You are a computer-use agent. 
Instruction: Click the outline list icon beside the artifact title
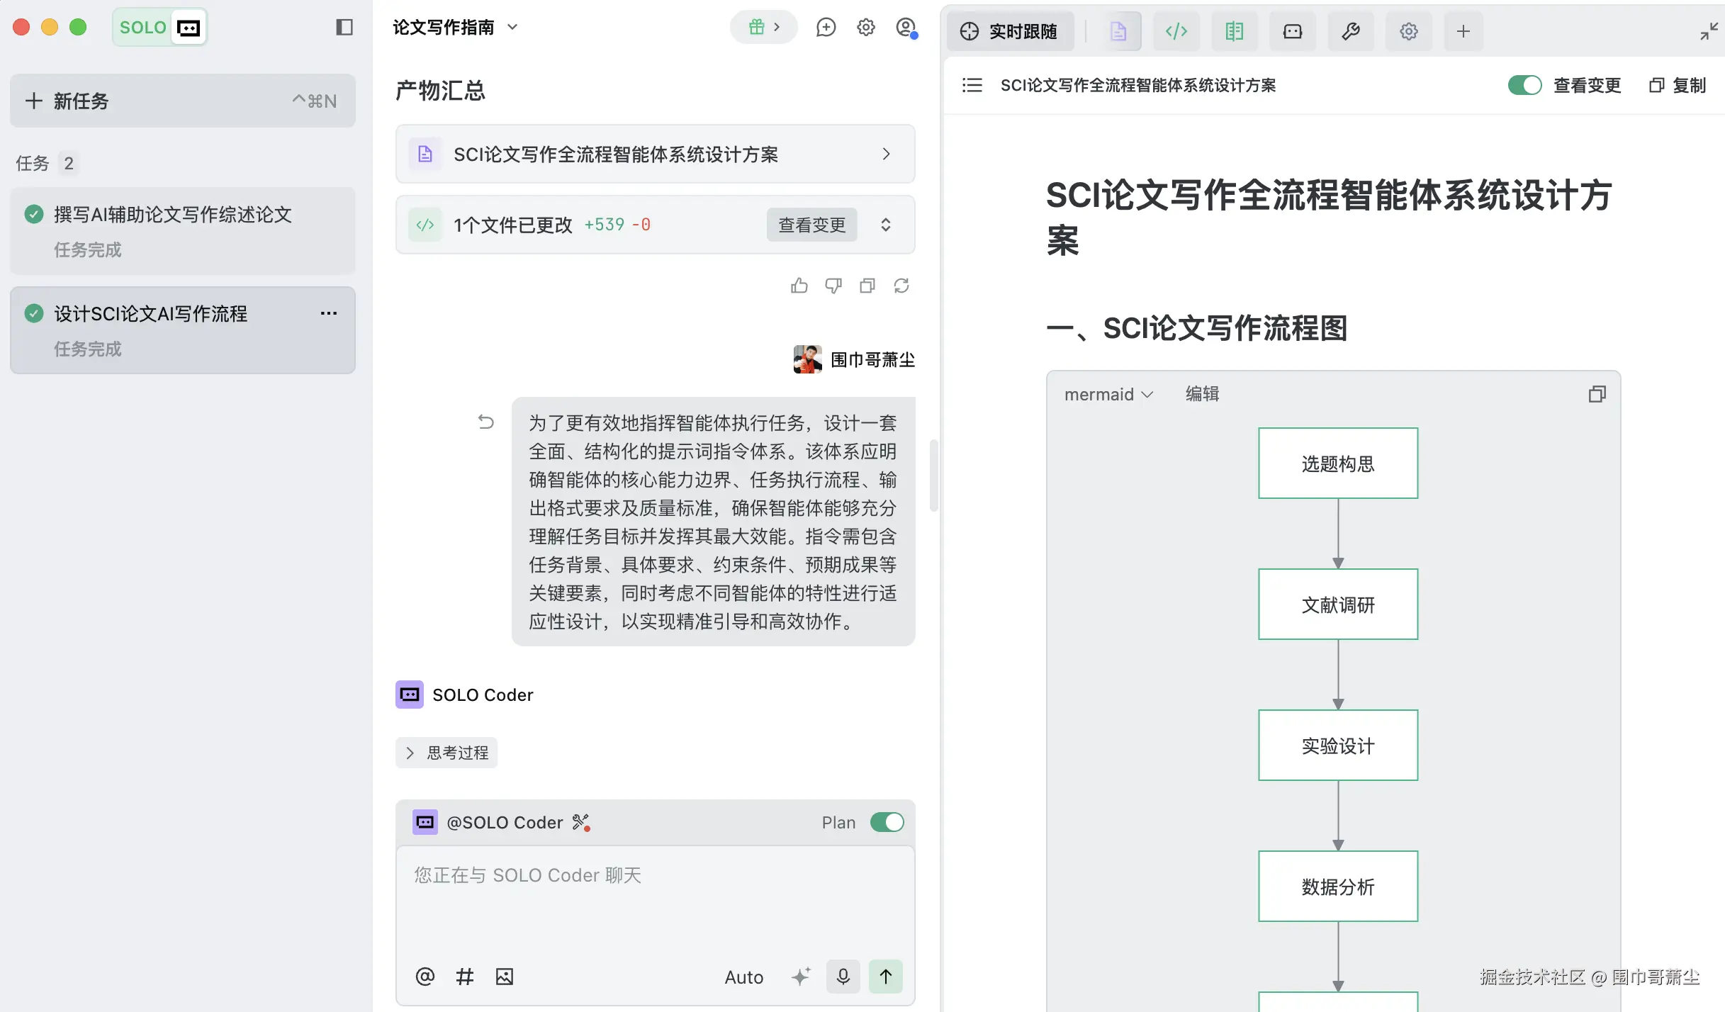pyautogui.click(x=972, y=85)
